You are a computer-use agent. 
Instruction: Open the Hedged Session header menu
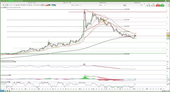click(137, 2)
